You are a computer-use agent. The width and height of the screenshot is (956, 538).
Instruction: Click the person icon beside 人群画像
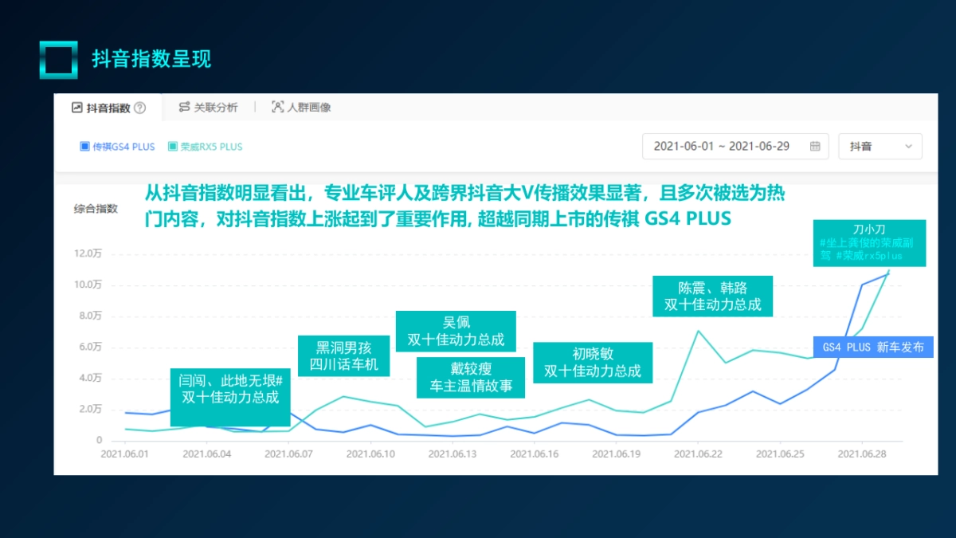point(276,106)
